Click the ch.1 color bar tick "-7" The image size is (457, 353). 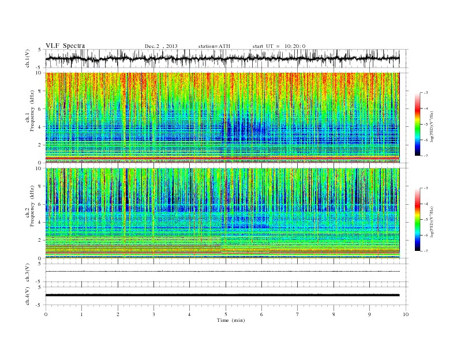[x=426, y=156]
